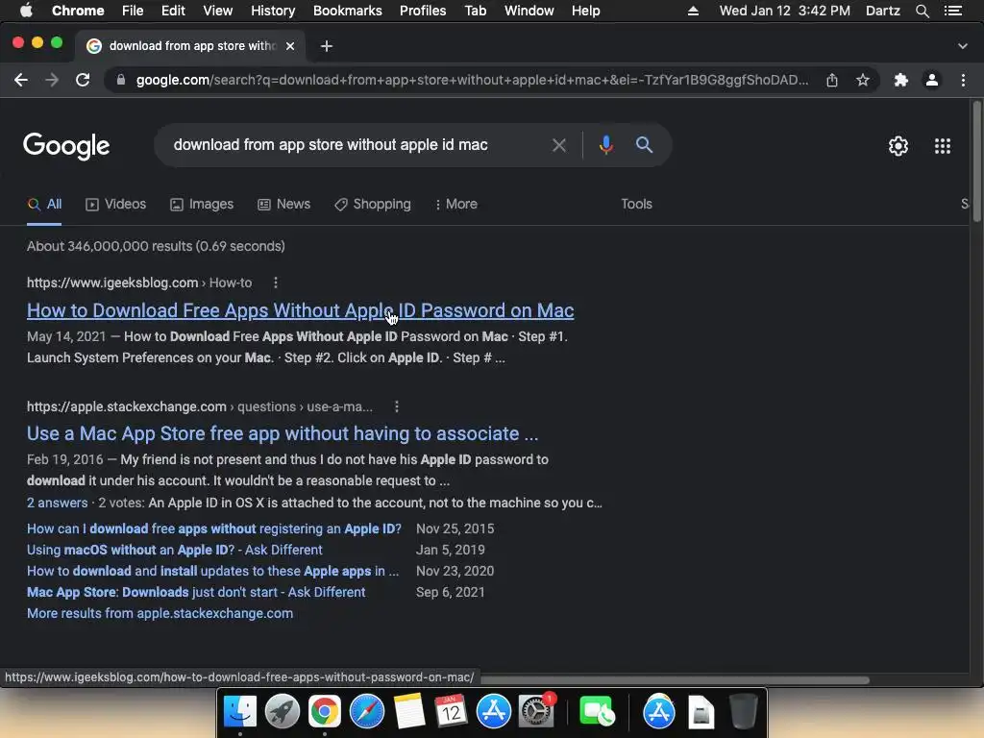The width and height of the screenshot is (984, 738).
Task: Click the 'About 346,000,000 results' text
Action: point(156,246)
